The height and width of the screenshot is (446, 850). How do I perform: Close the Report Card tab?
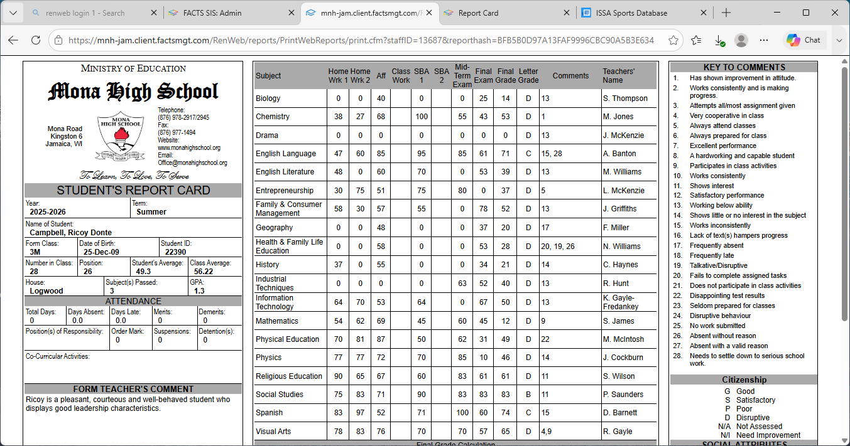click(x=566, y=13)
